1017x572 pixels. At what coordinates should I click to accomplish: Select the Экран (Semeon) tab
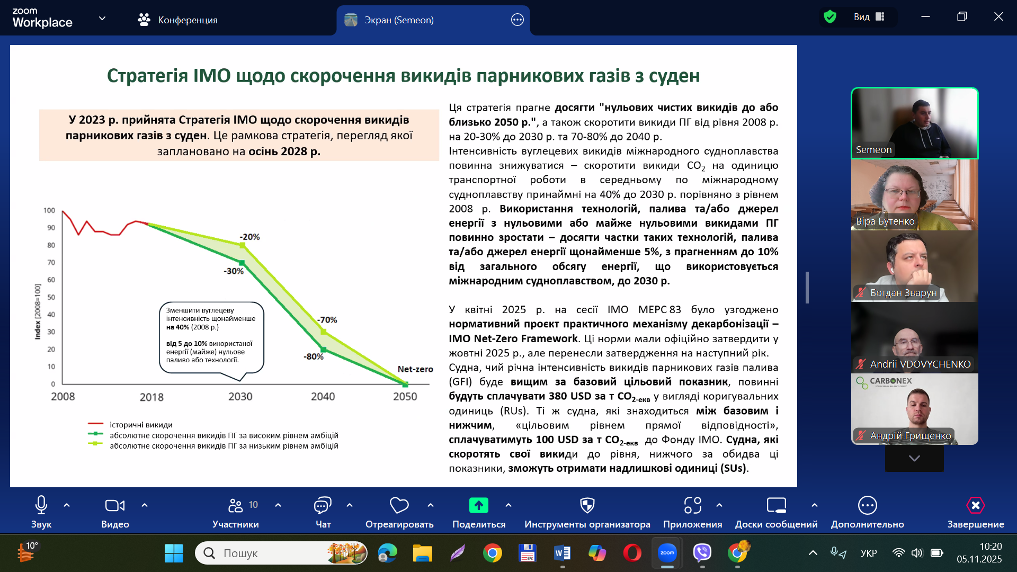pyautogui.click(x=398, y=20)
